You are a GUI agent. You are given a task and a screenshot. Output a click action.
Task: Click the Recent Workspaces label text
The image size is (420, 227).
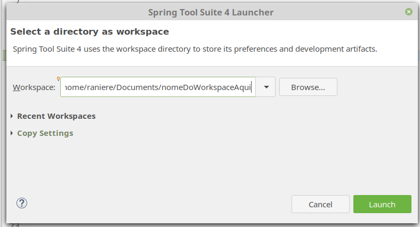pyautogui.click(x=56, y=116)
